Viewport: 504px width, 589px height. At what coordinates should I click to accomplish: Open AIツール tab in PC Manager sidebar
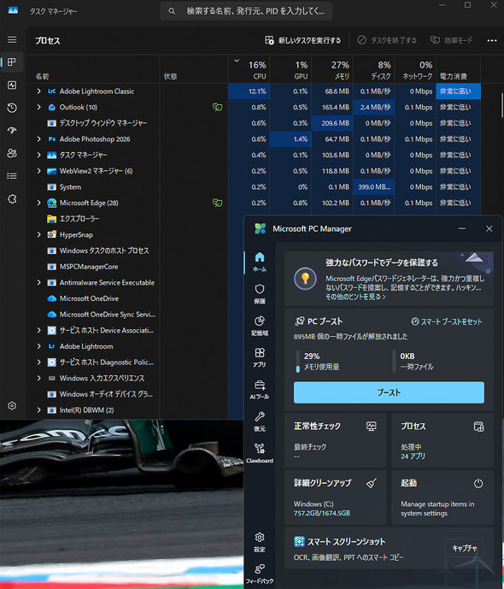260,390
